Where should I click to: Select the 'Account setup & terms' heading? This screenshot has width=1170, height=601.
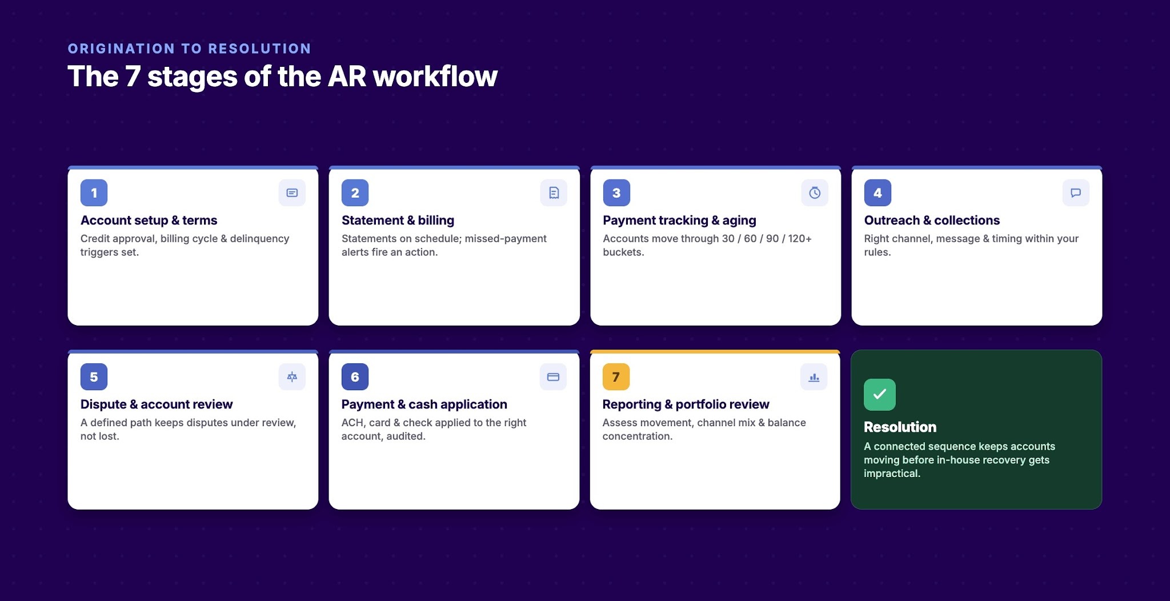tap(149, 221)
